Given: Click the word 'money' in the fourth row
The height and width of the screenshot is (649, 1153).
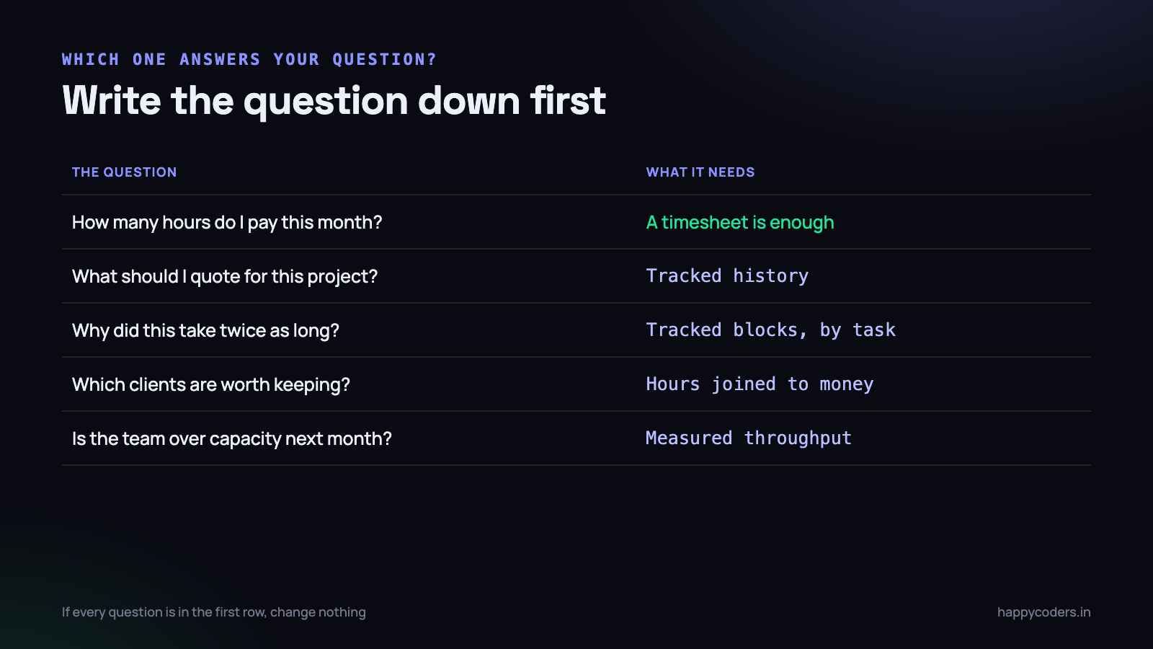Looking at the screenshot, I should pos(847,385).
